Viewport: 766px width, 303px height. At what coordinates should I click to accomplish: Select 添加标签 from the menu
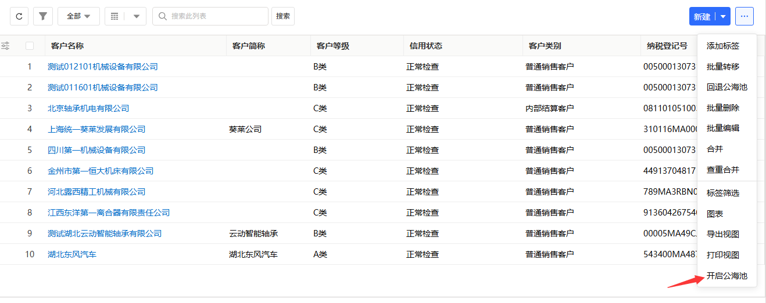(x=722, y=46)
